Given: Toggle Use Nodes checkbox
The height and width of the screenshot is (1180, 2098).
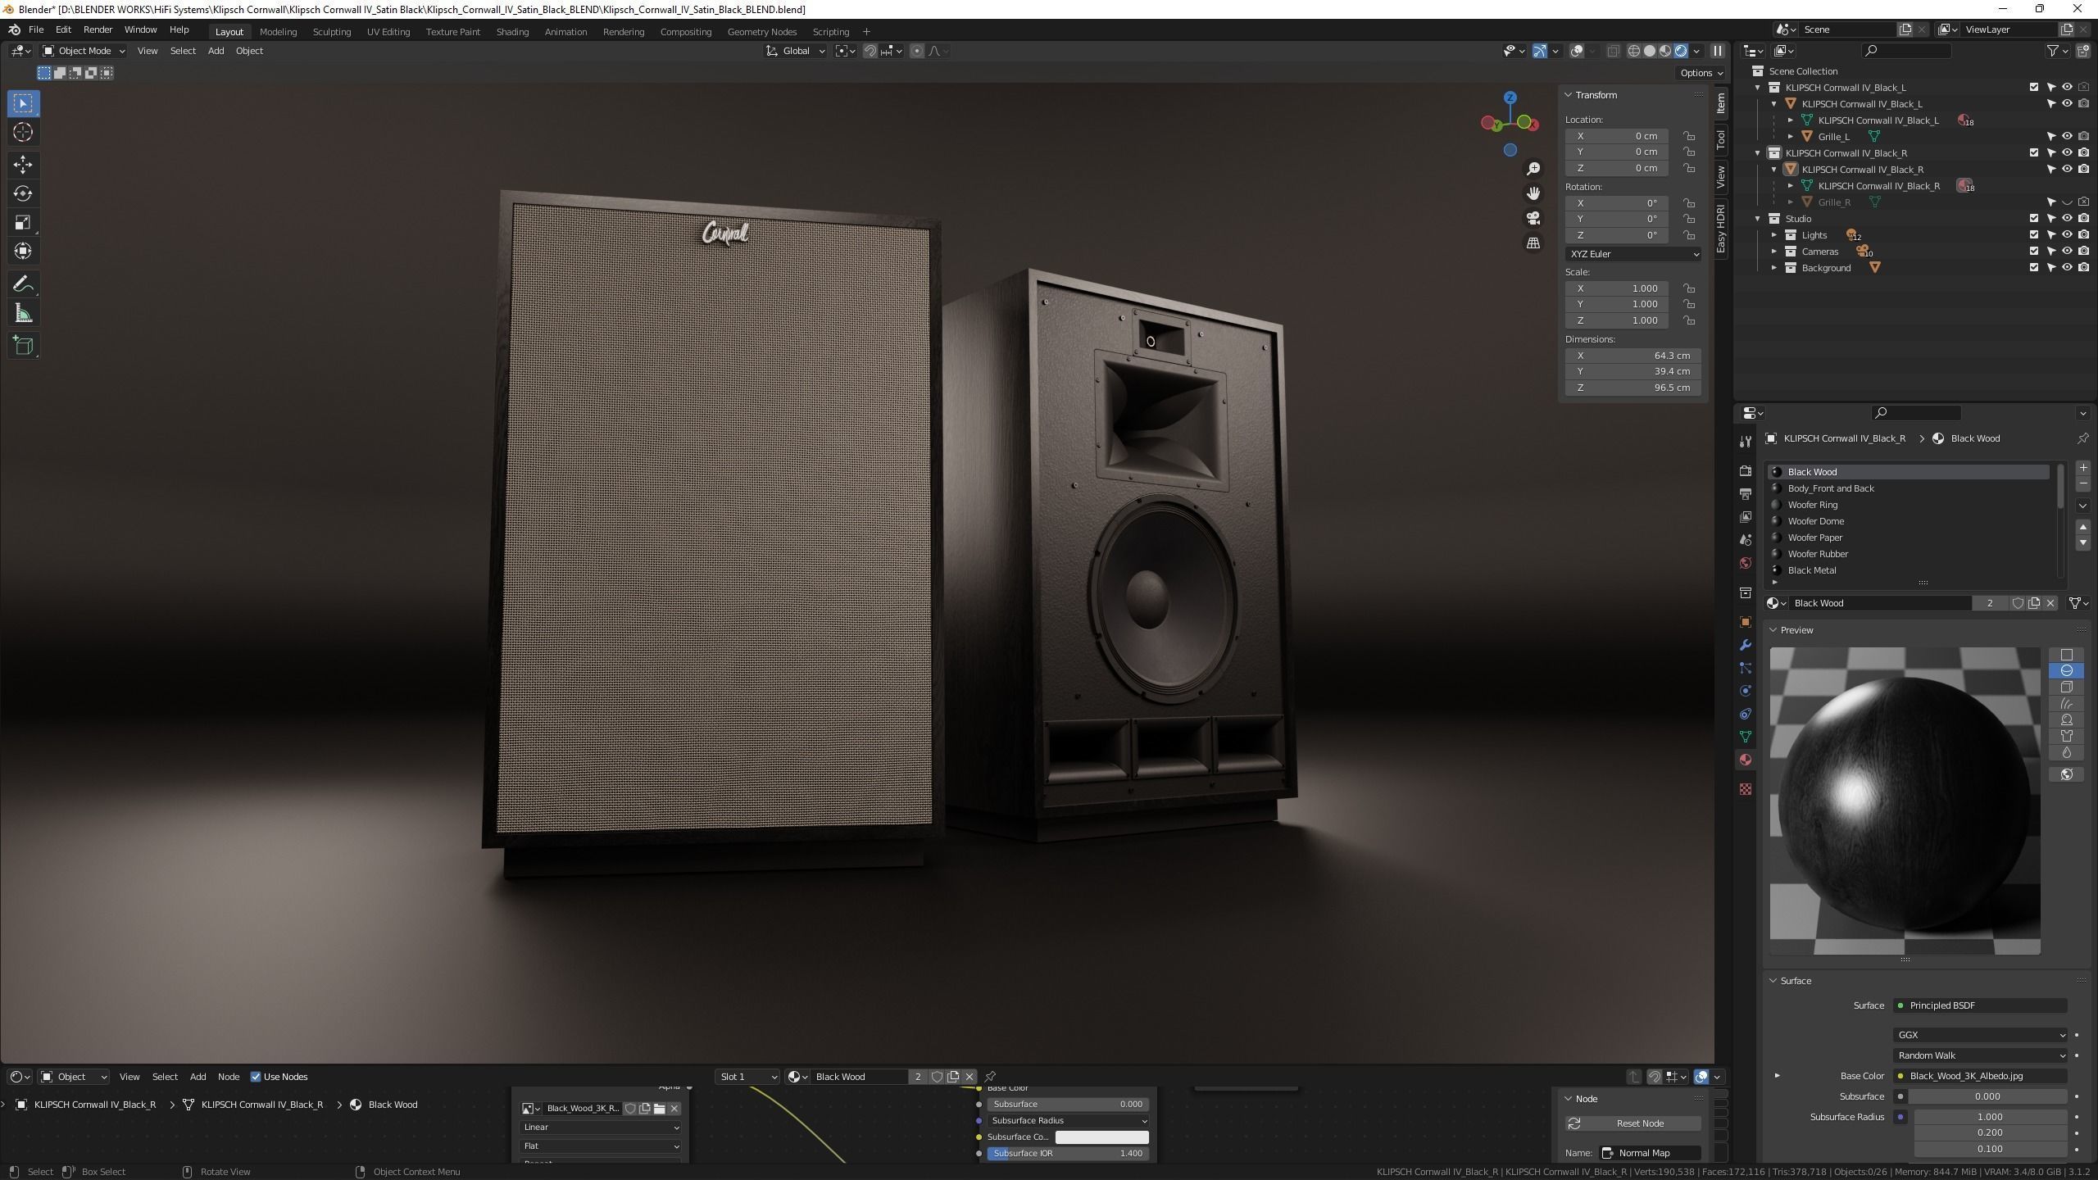Looking at the screenshot, I should (x=256, y=1077).
